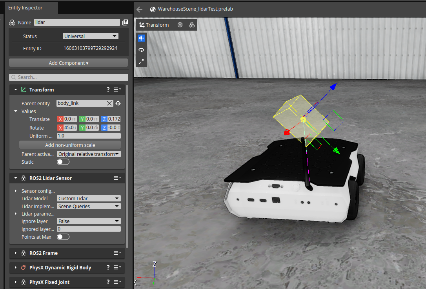Click the Transform component icon
The image size is (426, 289).
24,90
